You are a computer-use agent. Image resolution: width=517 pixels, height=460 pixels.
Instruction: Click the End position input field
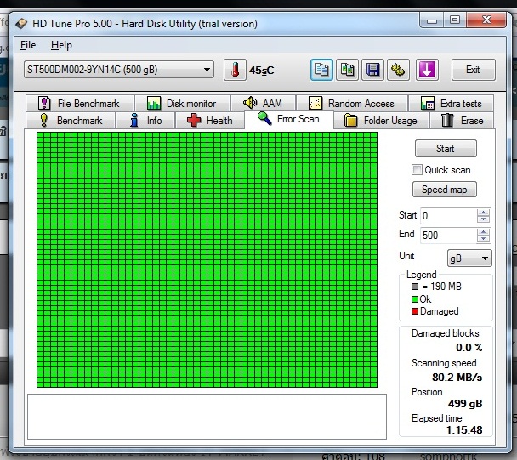(447, 235)
